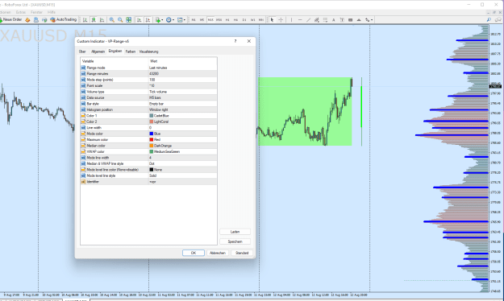This screenshot has height=301, width=504.
Task: Click the Standard button
Action: [242, 253]
